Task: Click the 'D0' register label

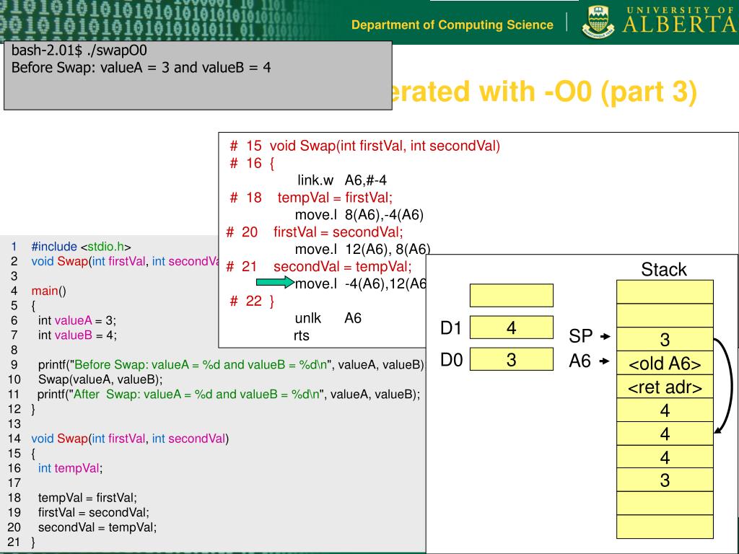Action: pos(451,359)
